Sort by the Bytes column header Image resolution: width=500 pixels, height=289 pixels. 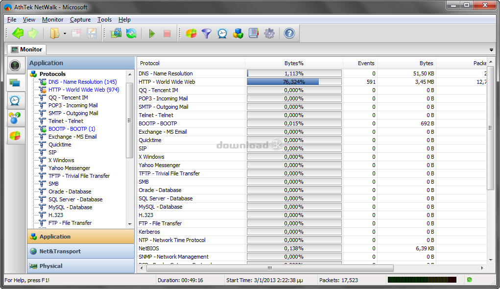(406, 63)
